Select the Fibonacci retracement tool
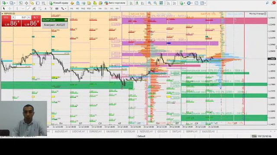277x155 pixels. point(40,9)
